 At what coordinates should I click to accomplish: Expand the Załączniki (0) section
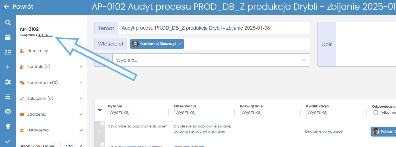tap(81, 99)
